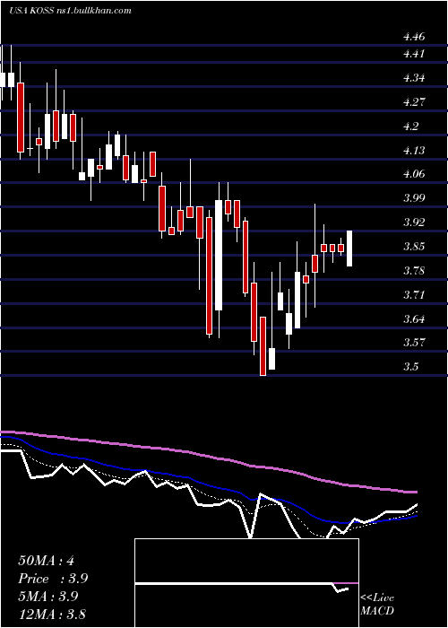Click the 4.41 price axis label

414,54
